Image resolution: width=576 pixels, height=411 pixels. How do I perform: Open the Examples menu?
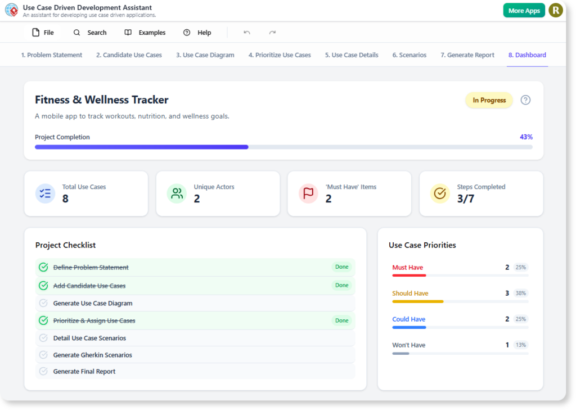[145, 33]
